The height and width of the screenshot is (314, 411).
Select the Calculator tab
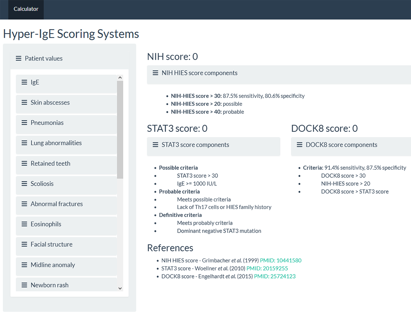(26, 9)
